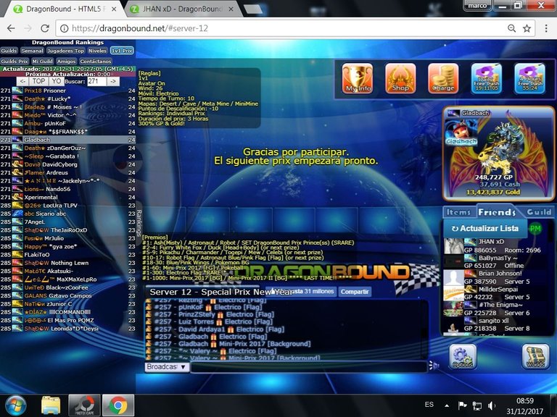This screenshot has height=417, width=557.
Task: Click Actualizar Lista button
Action: [x=485, y=229]
